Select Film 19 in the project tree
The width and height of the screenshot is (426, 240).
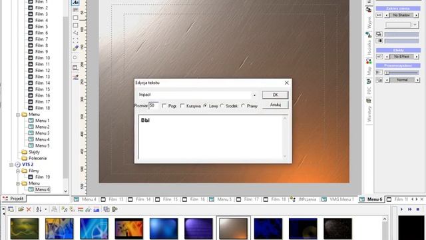[43, 177]
